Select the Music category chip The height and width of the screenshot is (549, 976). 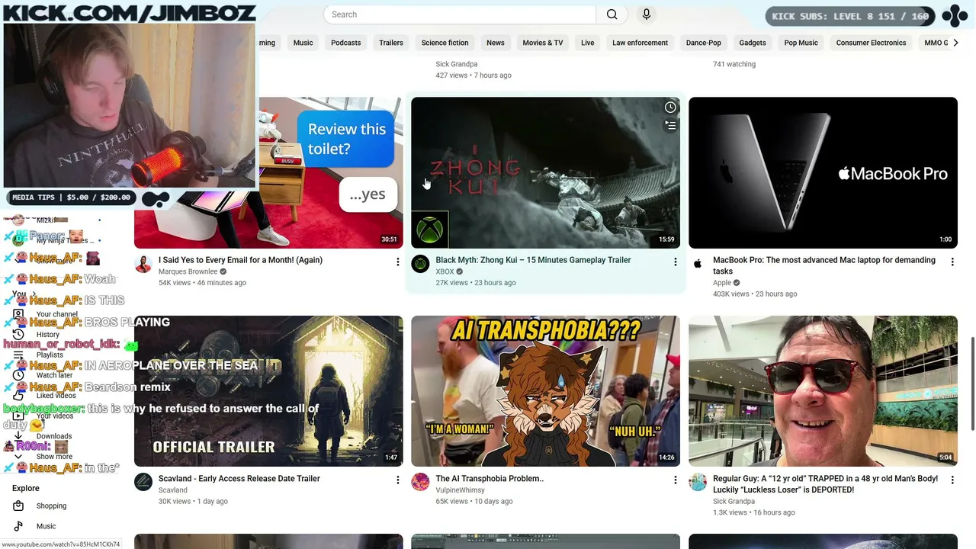coord(303,43)
